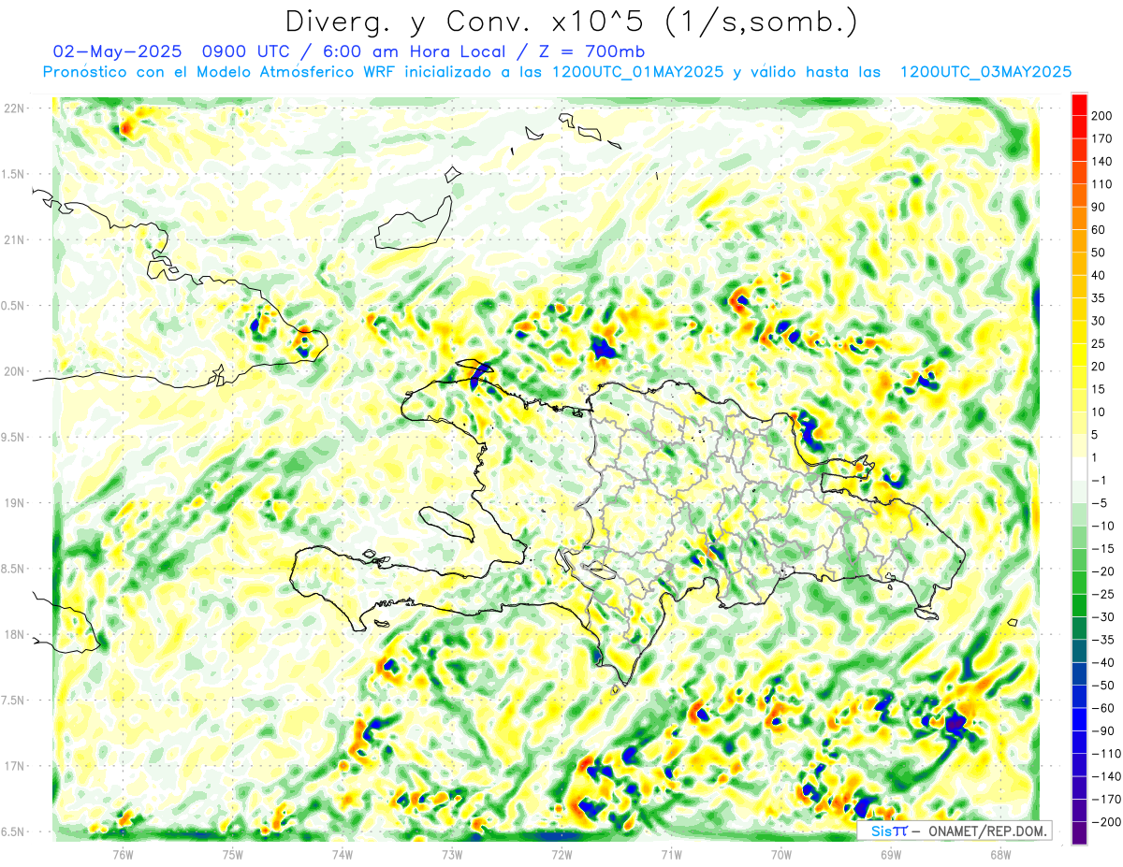Click the "22N" latitude label
1123x867 pixels.
(x=13, y=108)
